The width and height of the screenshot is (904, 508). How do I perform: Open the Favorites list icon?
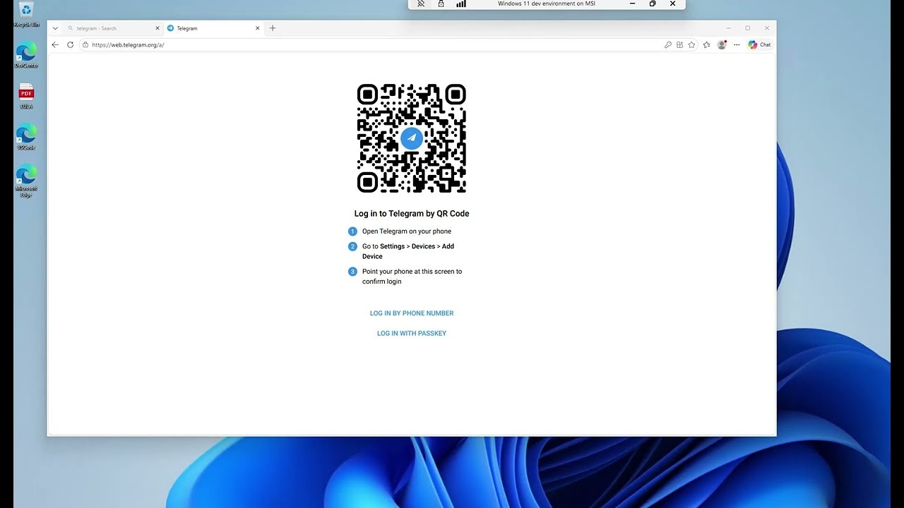[707, 44]
